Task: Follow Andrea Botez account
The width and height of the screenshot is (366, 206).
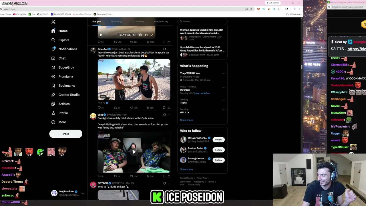Action: [x=218, y=150]
